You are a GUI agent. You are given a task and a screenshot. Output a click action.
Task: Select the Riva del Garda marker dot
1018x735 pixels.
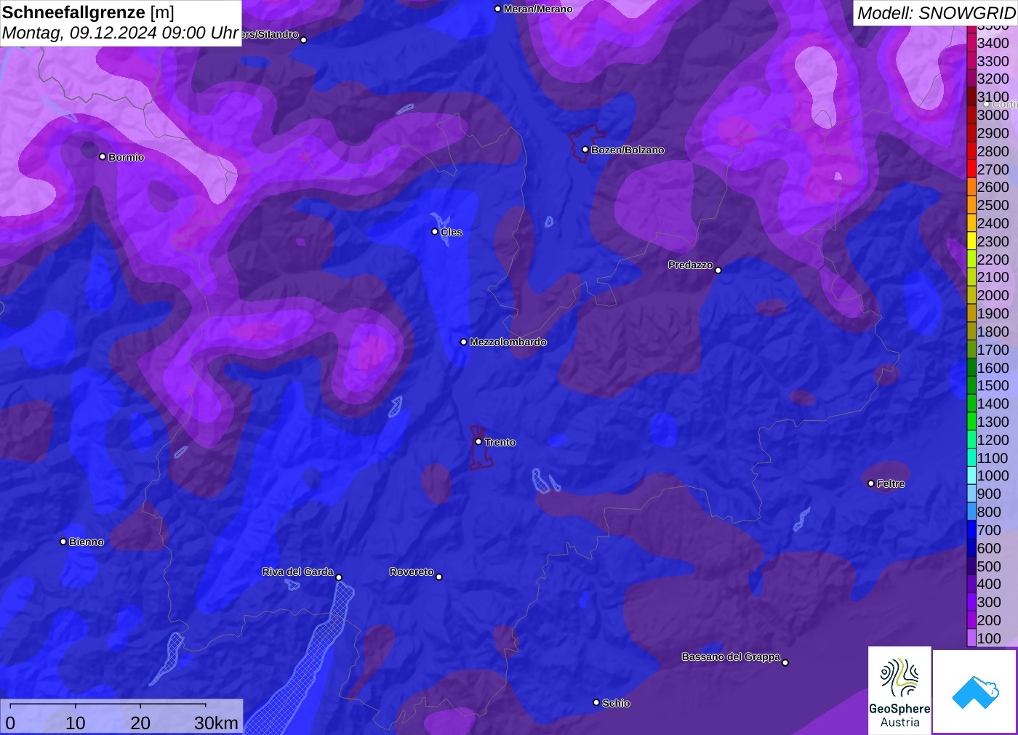click(339, 577)
